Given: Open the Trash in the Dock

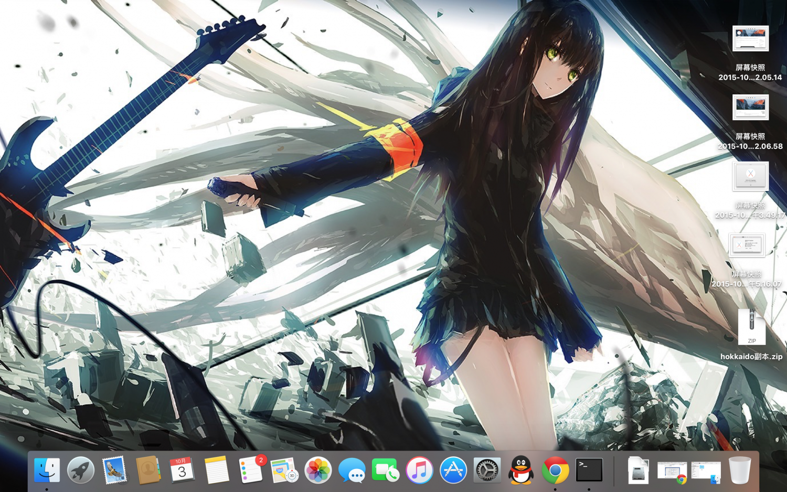Looking at the screenshot, I should pos(740,470).
